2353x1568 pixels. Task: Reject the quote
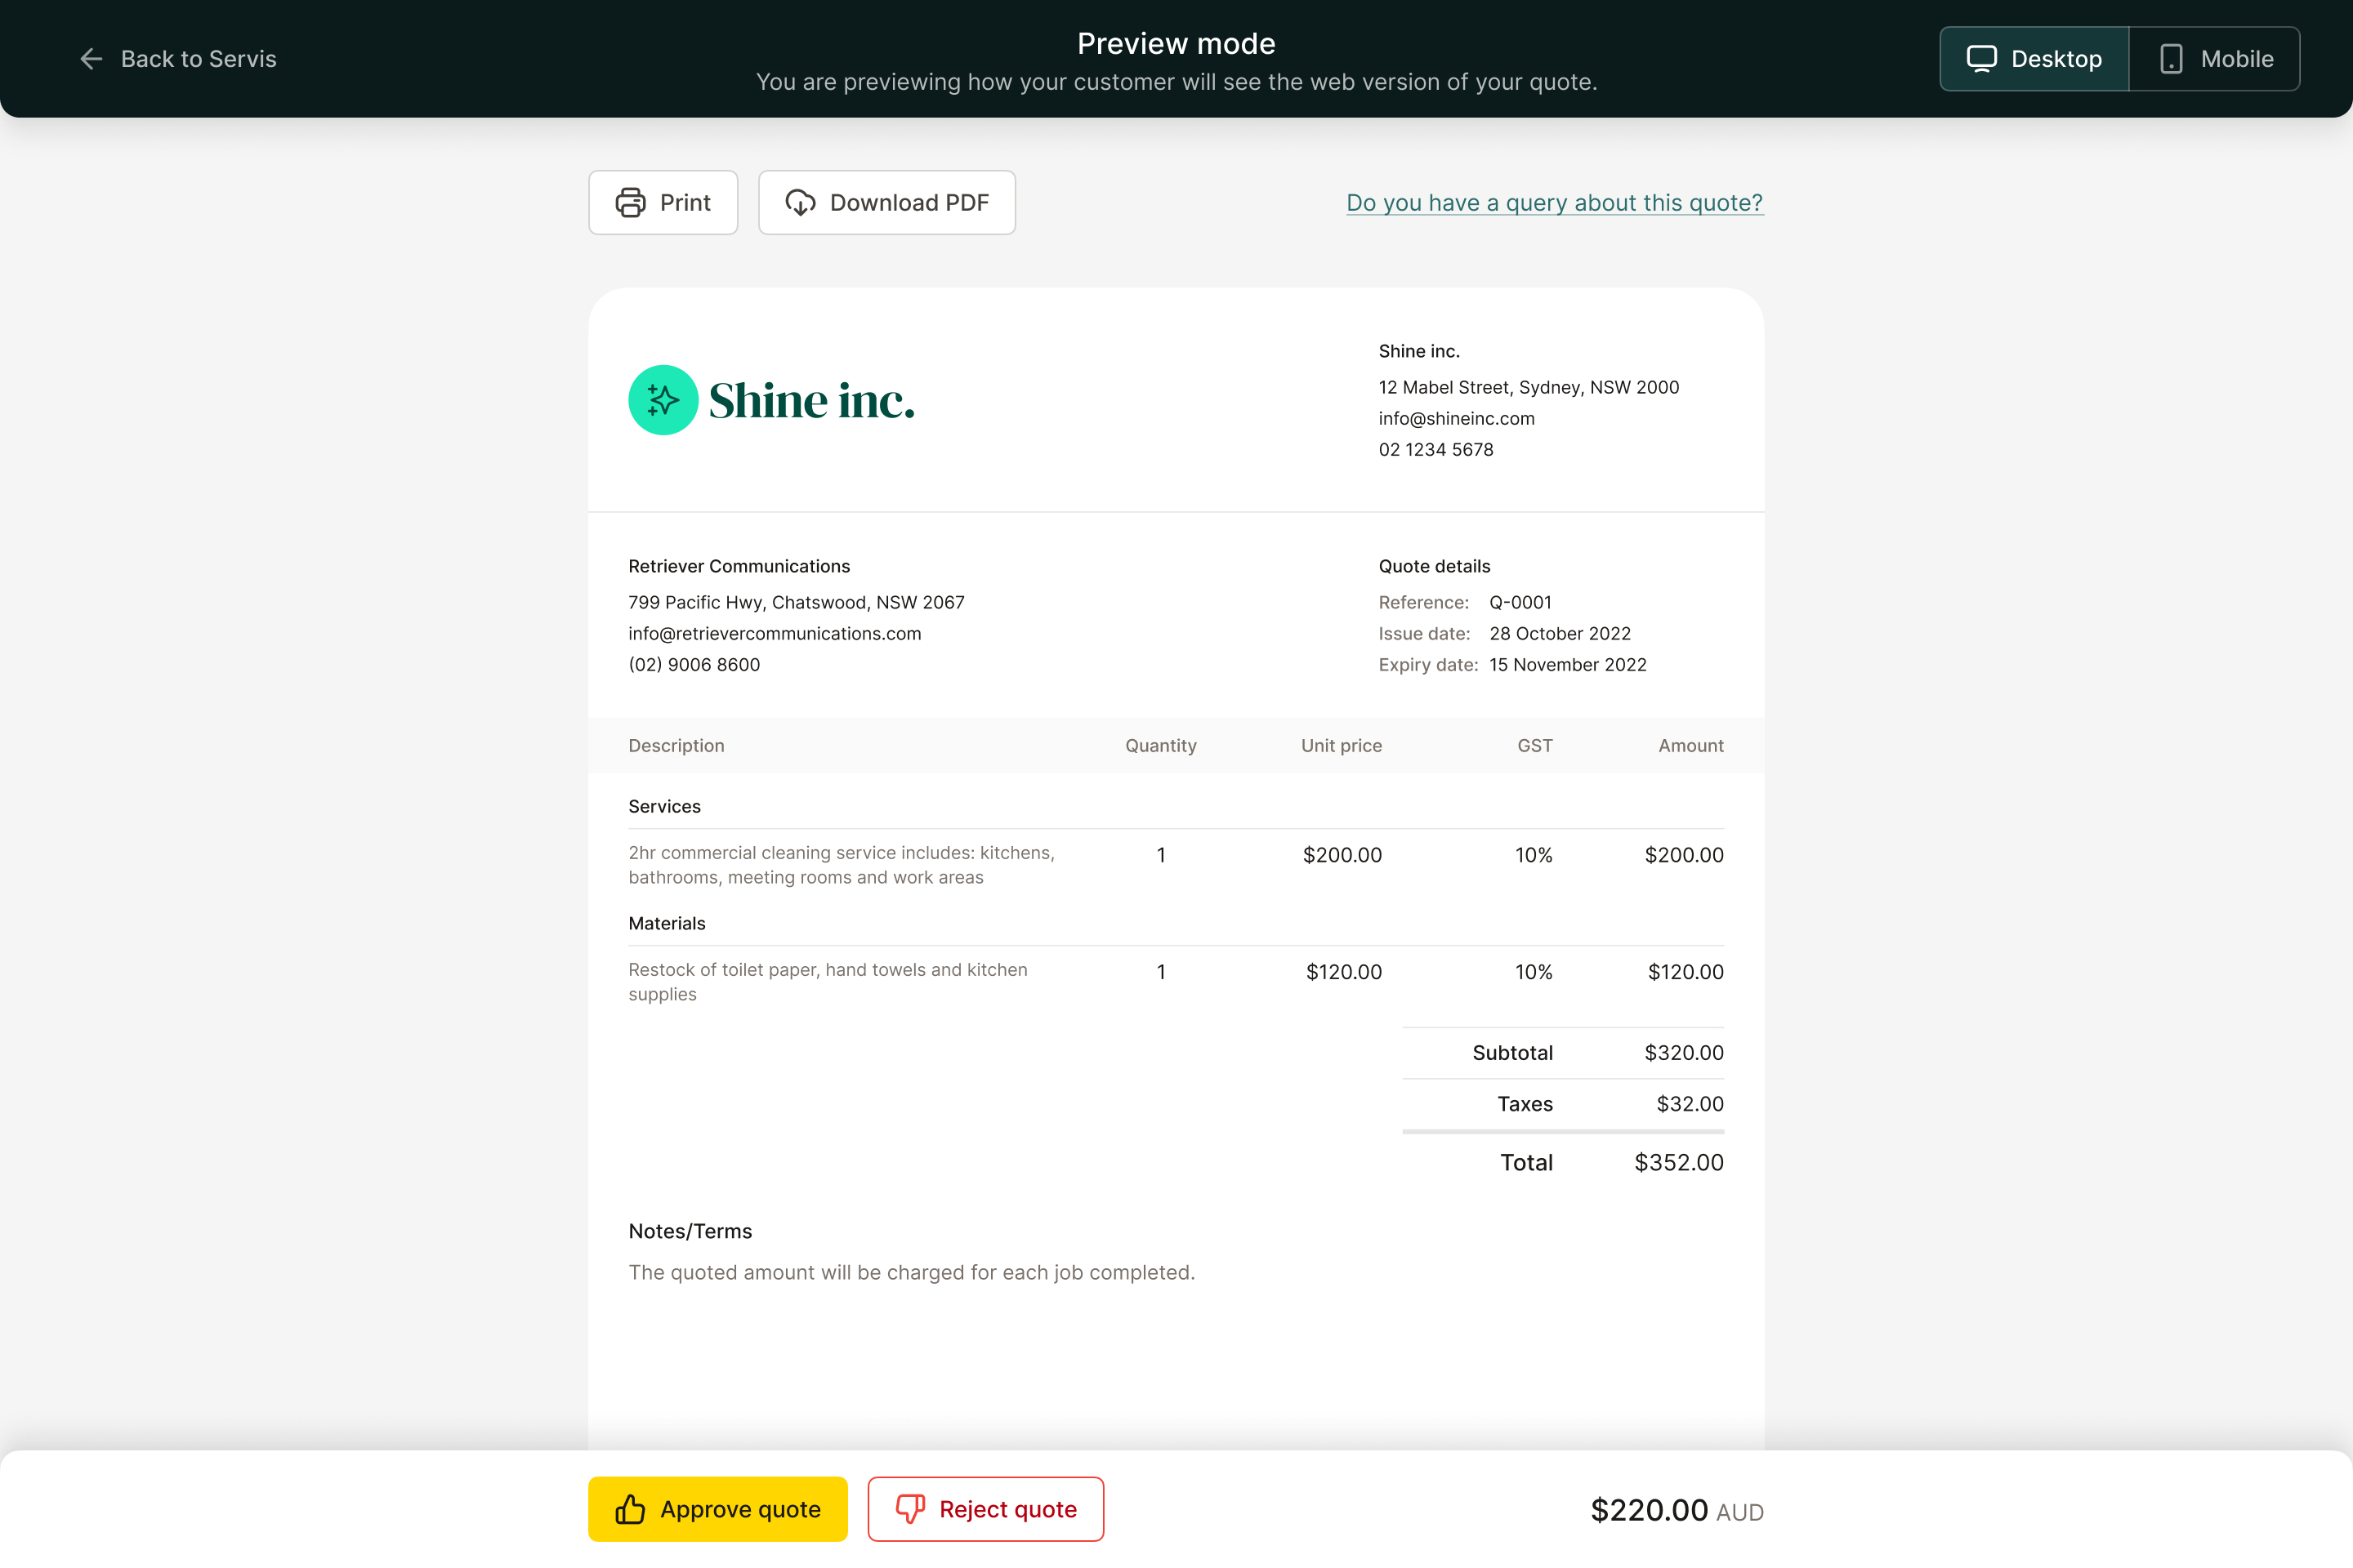(985, 1509)
